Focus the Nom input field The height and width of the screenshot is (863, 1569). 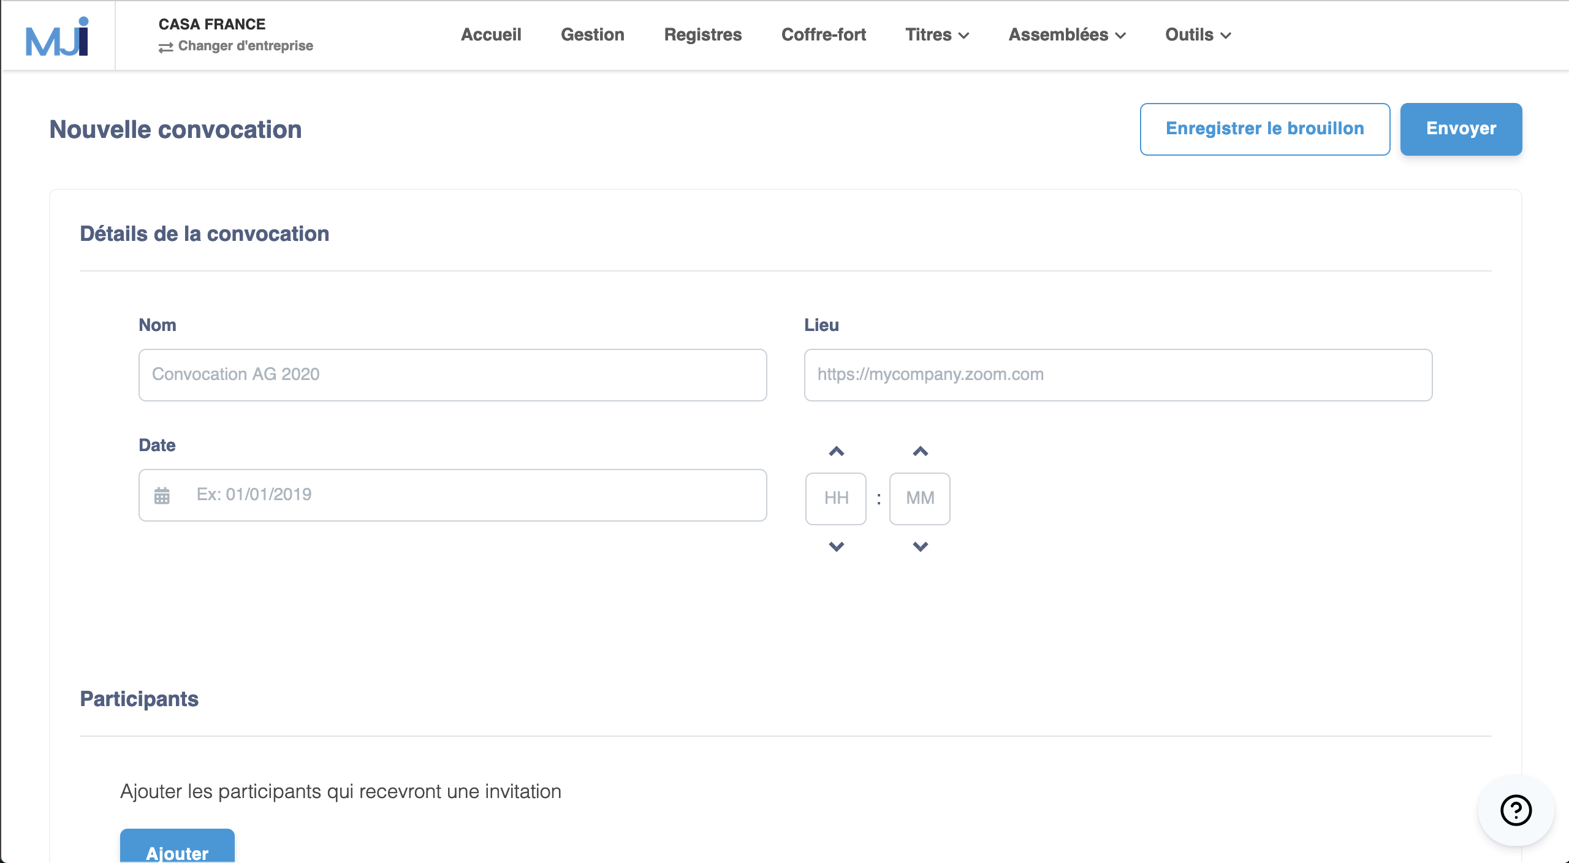click(453, 375)
